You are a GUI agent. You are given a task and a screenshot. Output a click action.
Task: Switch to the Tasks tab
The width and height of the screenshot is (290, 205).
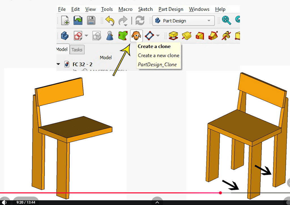[77, 50]
